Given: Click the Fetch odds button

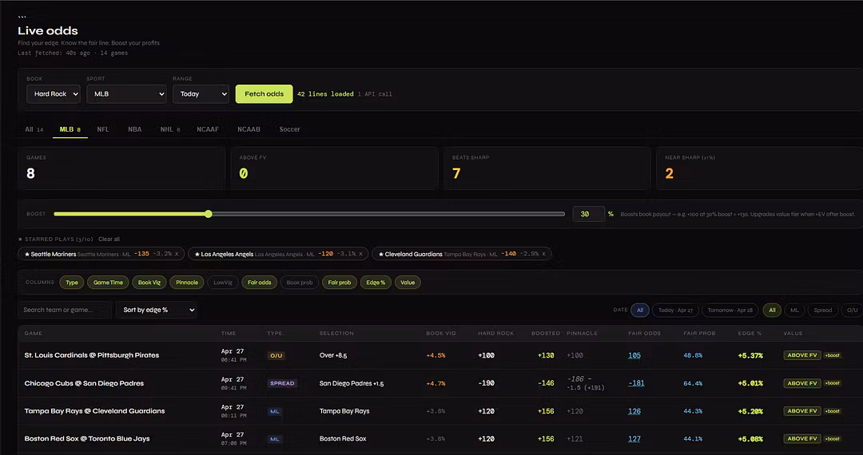Looking at the screenshot, I should [x=264, y=94].
